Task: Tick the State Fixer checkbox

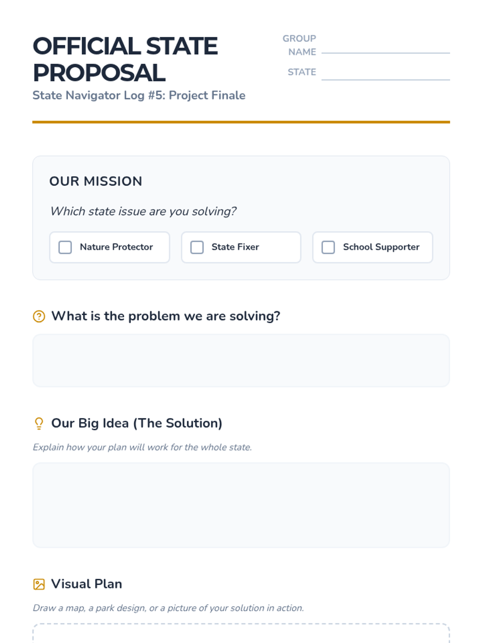Action: 197,247
